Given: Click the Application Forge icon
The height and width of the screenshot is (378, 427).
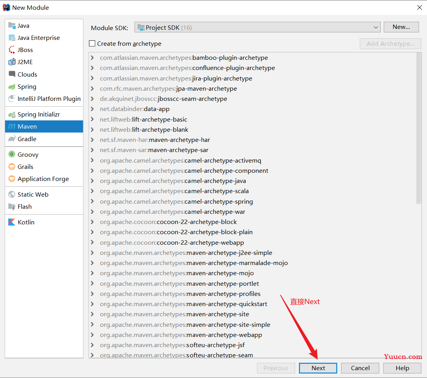Looking at the screenshot, I should [12, 179].
